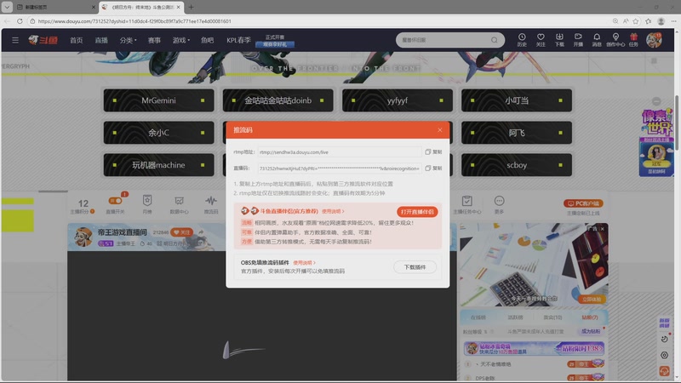Copy the rtmp address

[433, 152]
